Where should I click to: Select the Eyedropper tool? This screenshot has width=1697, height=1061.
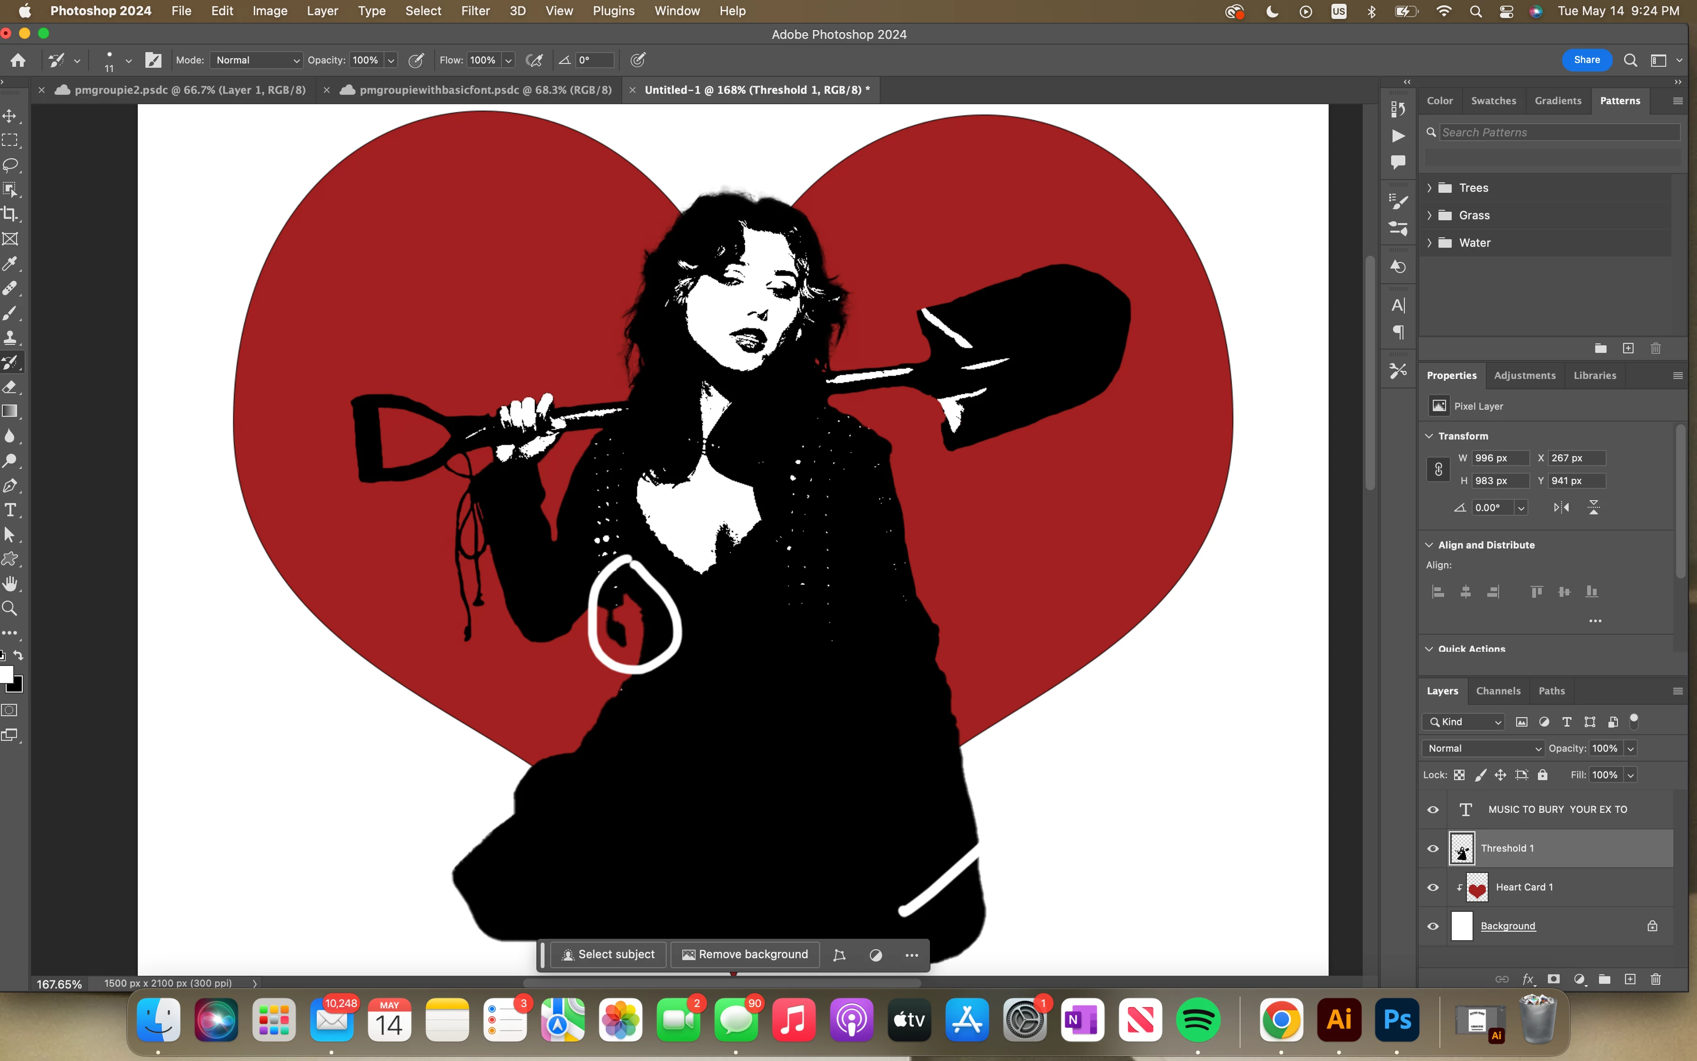click(10, 264)
